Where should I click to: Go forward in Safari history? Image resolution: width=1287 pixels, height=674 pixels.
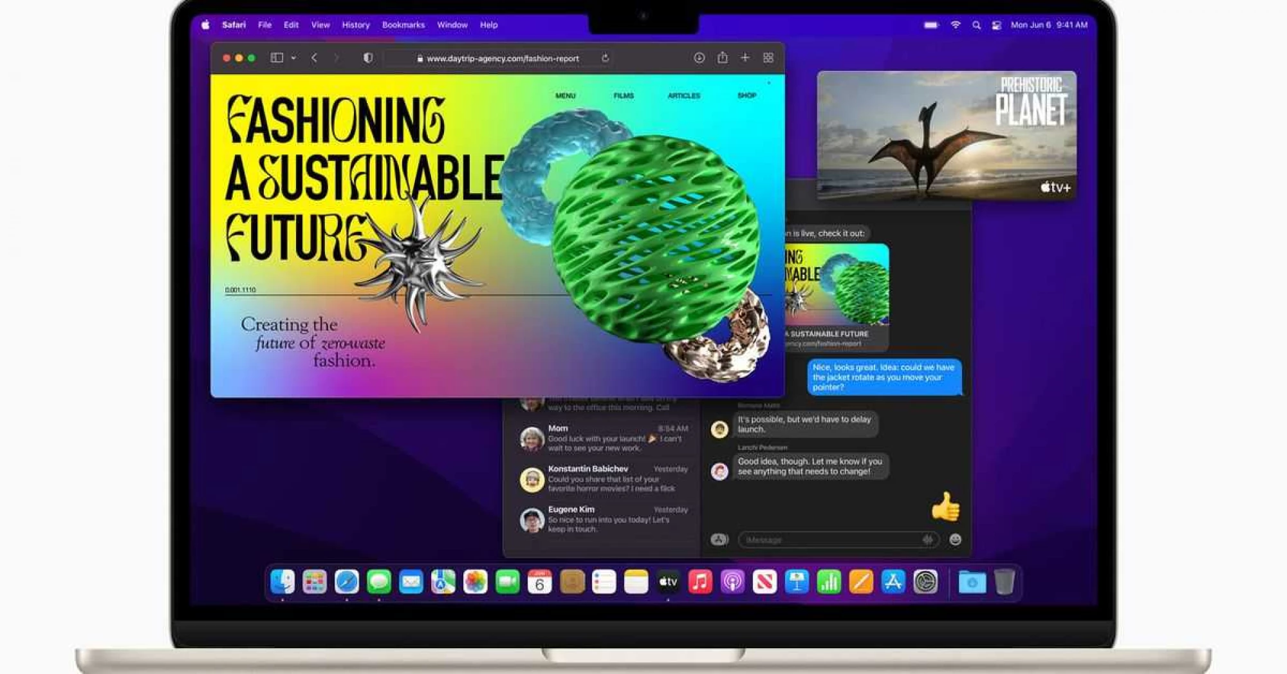[336, 57]
